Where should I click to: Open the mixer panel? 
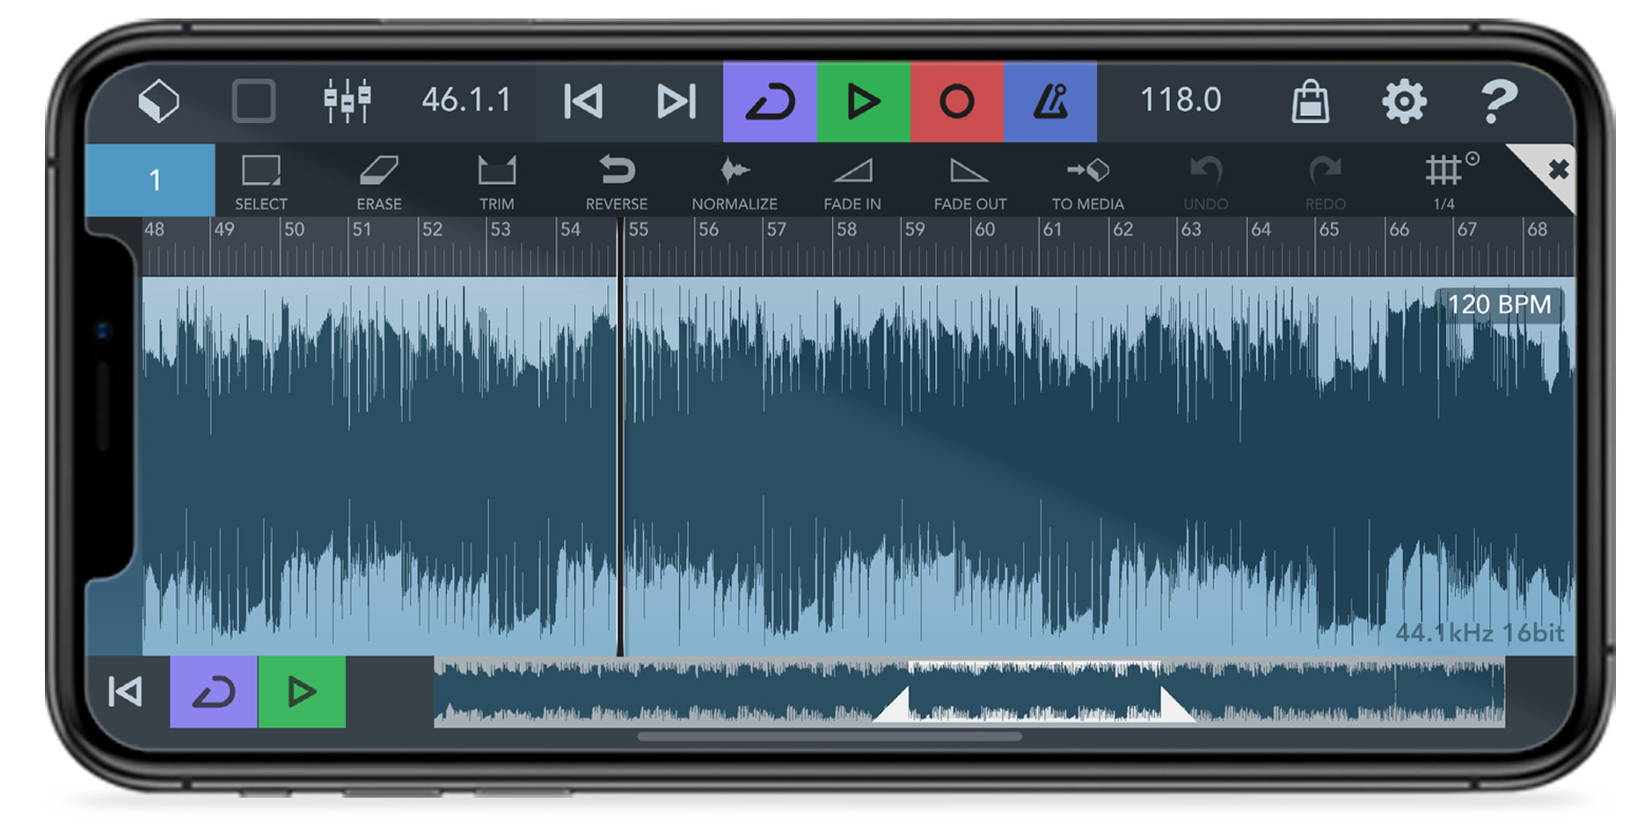point(347,100)
